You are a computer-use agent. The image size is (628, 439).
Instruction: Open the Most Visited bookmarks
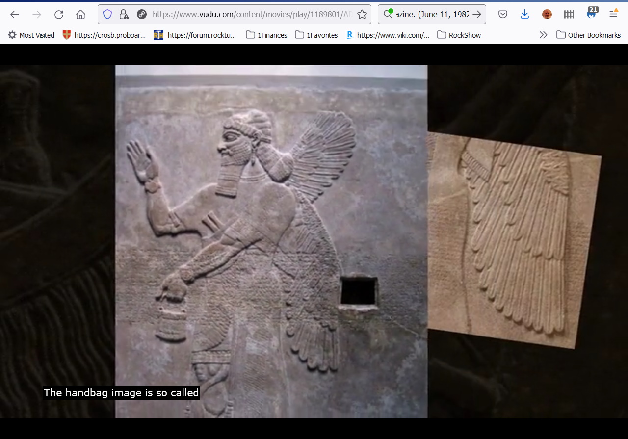point(31,35)
